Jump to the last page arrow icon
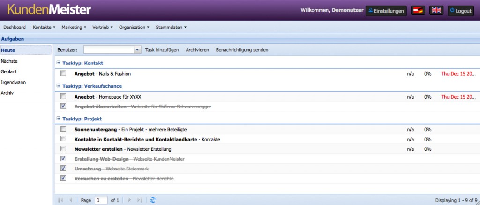This screenshot has width=480, height=205. click(x=139, y=200)
